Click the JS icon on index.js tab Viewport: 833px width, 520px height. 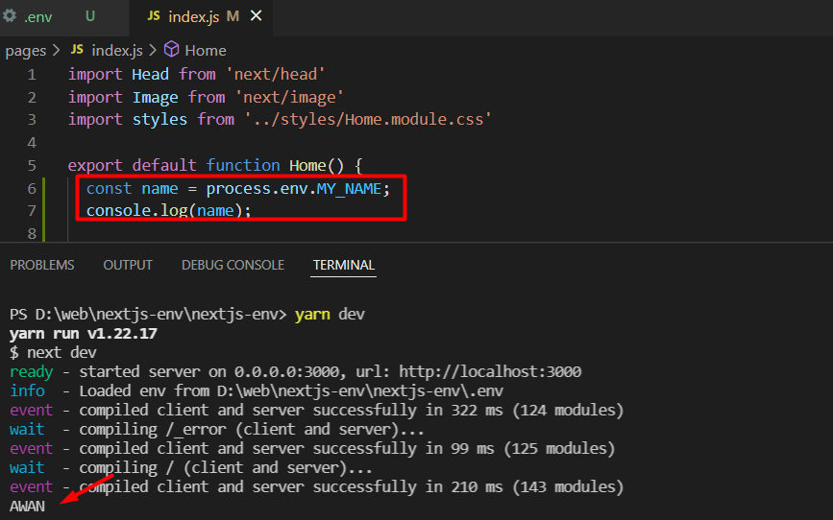tap(154, 16)
